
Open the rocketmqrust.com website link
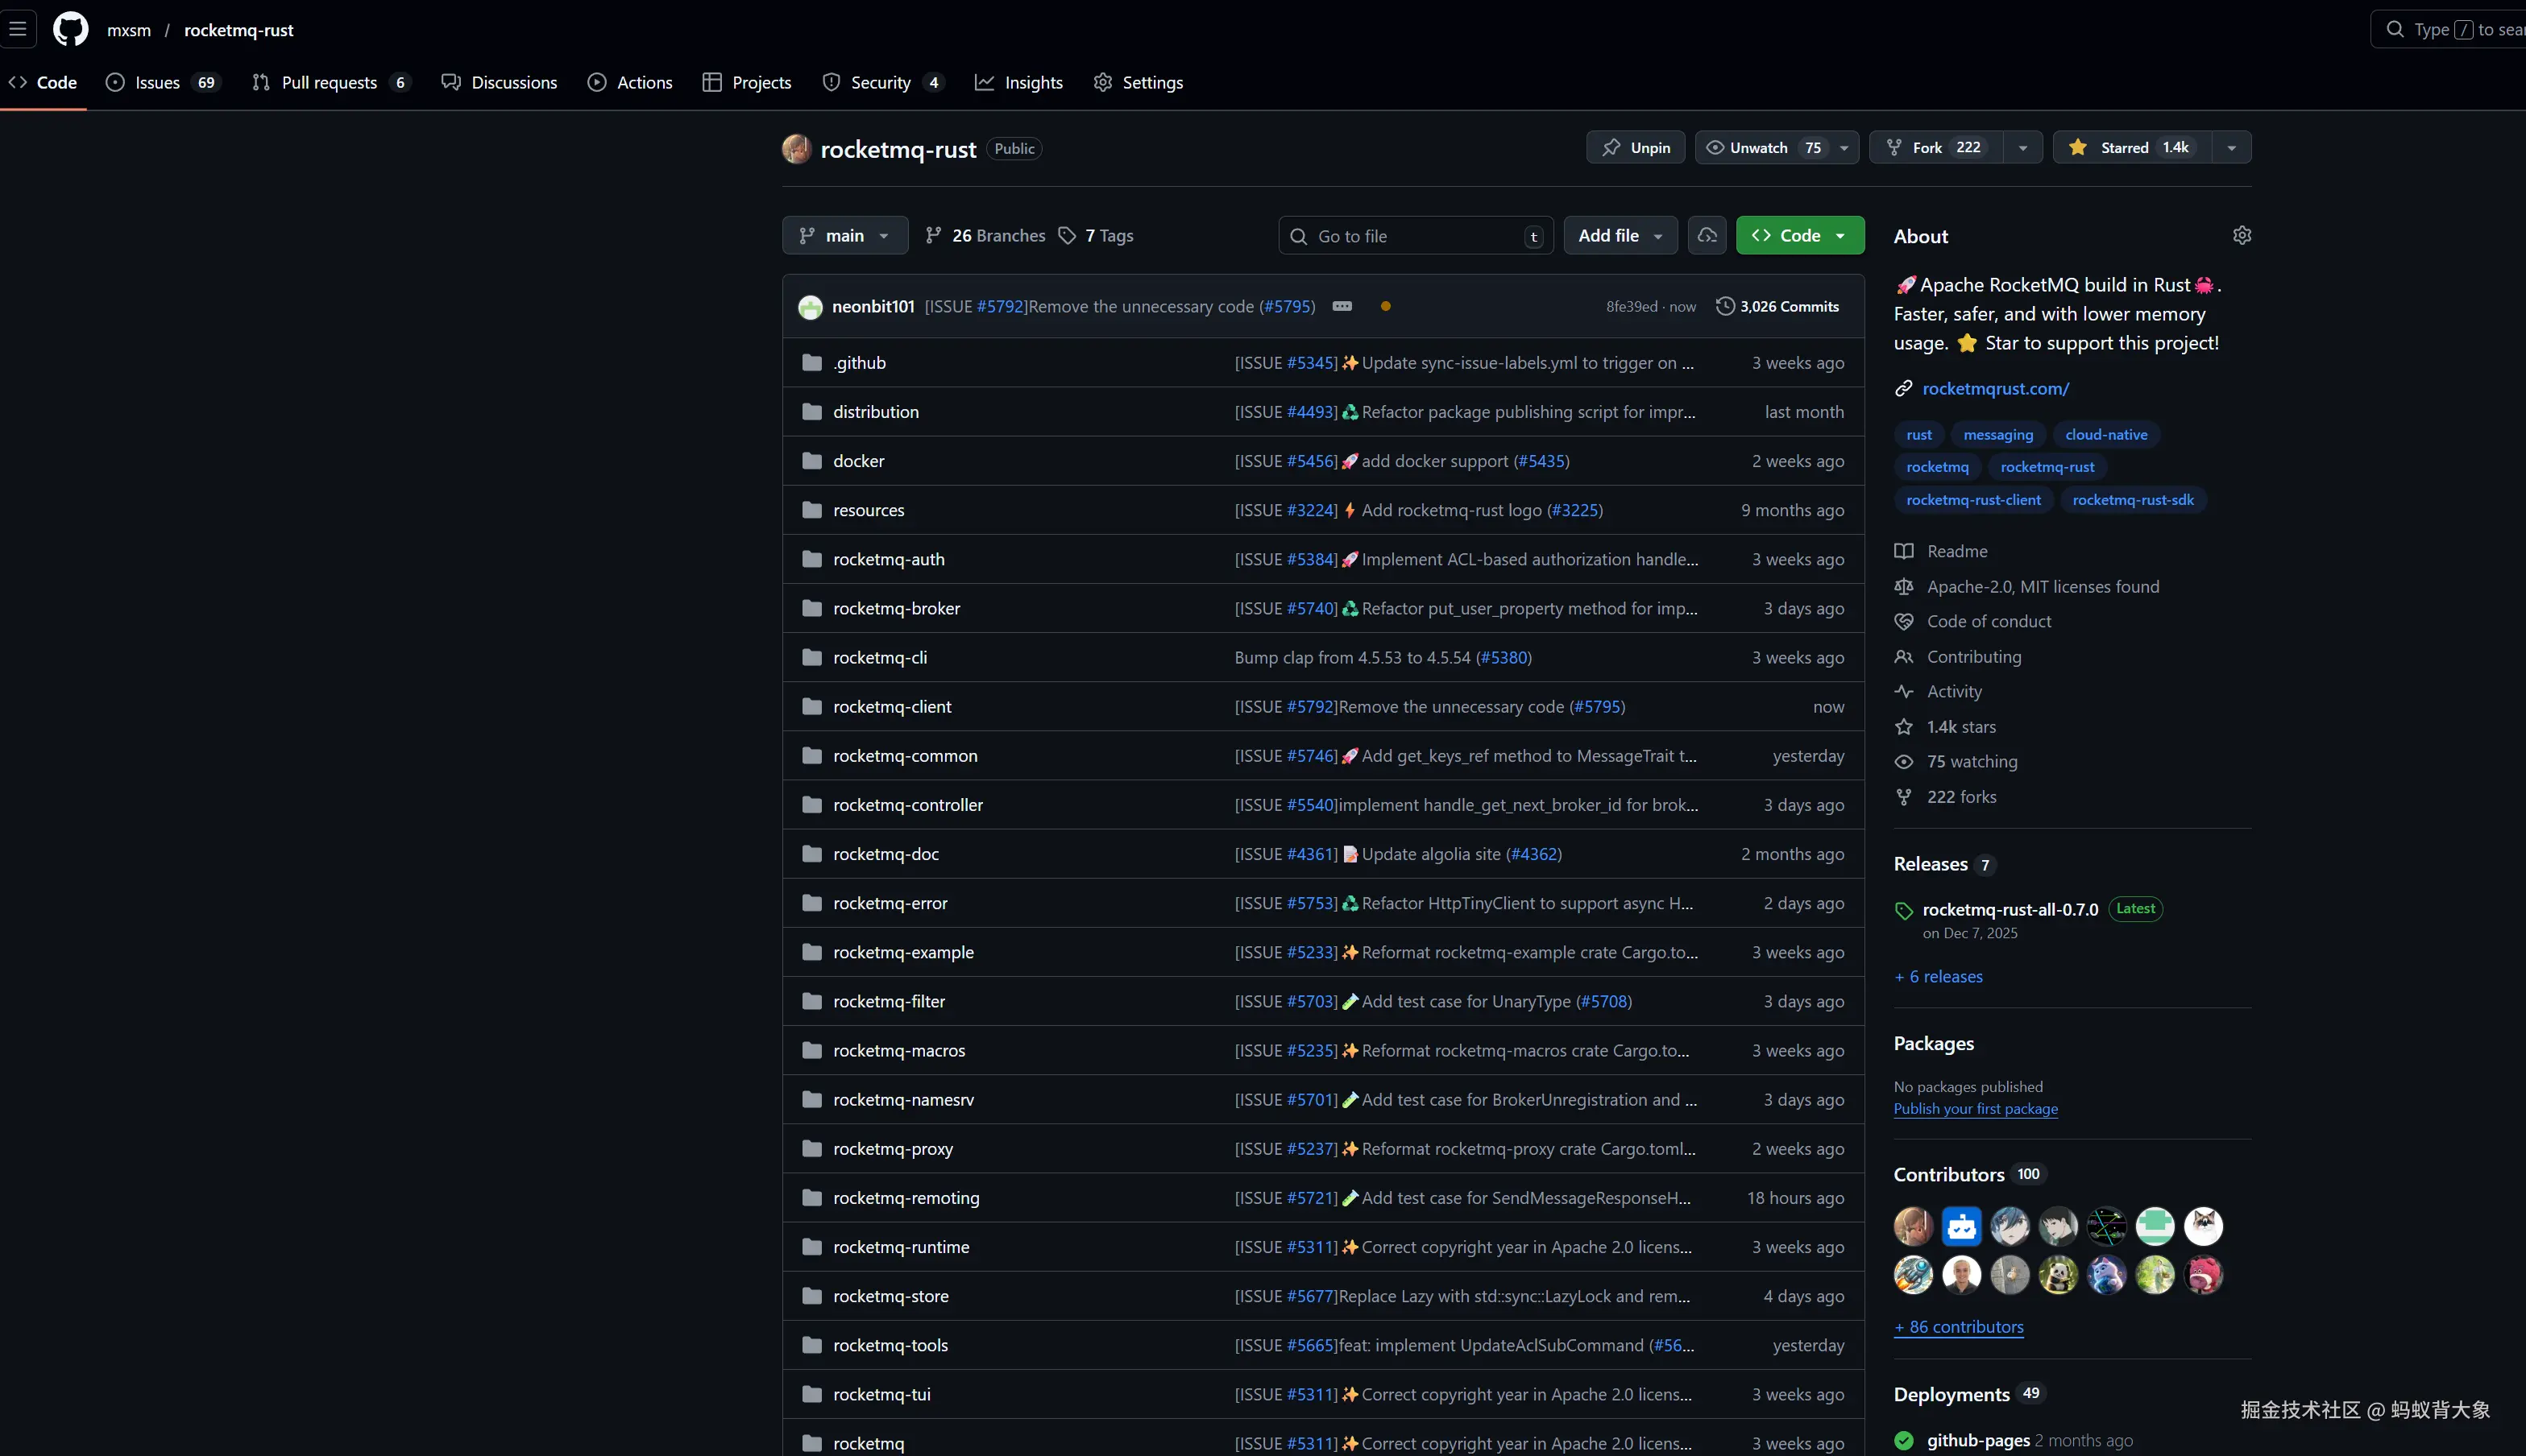(1995, 388)
